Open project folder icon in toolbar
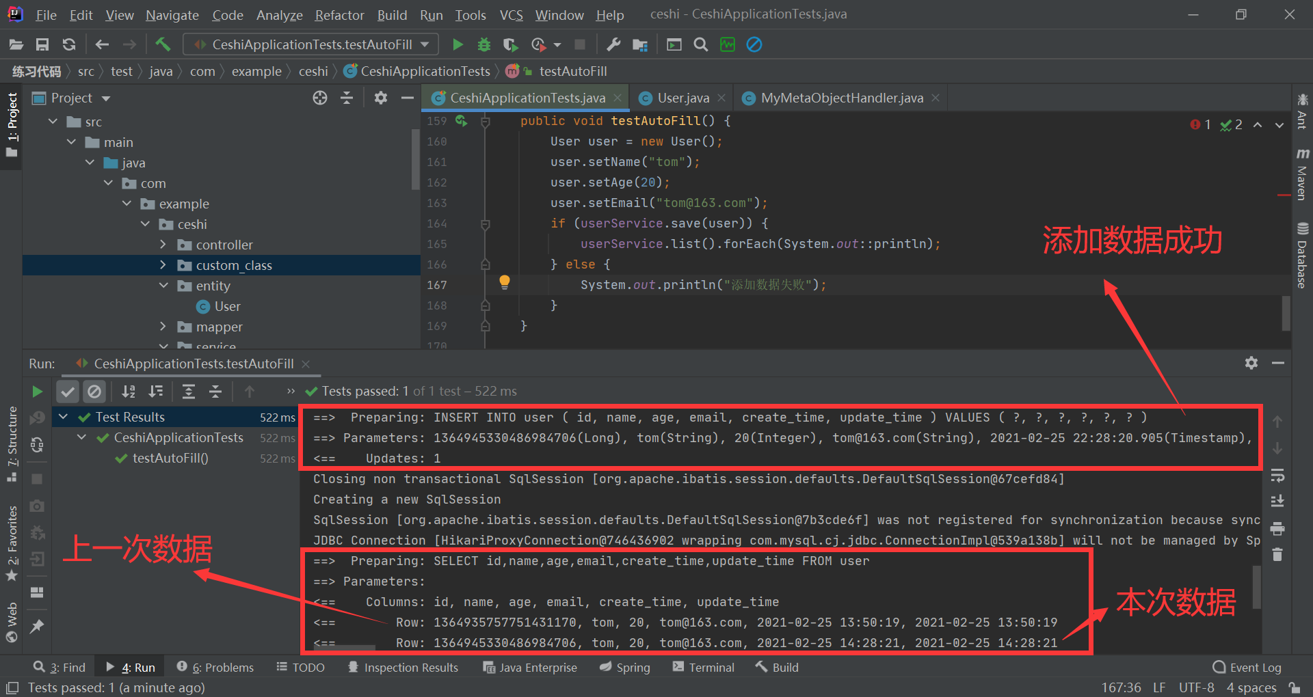 coord(16,44)
